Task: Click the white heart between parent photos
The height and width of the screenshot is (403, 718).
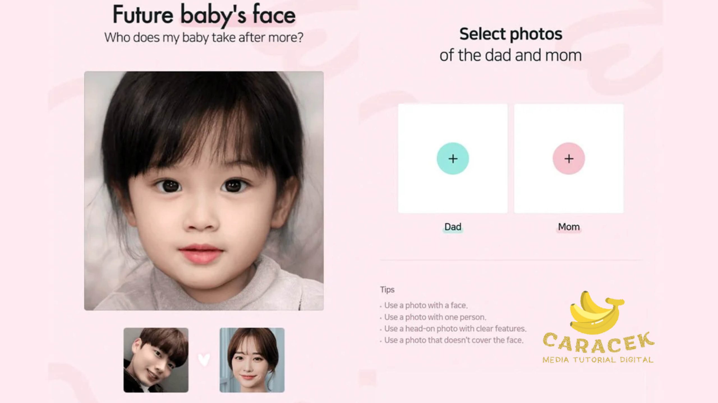Action: tap(204, 360)
